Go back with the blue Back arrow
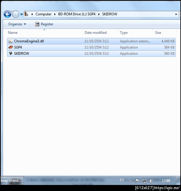 7,14
